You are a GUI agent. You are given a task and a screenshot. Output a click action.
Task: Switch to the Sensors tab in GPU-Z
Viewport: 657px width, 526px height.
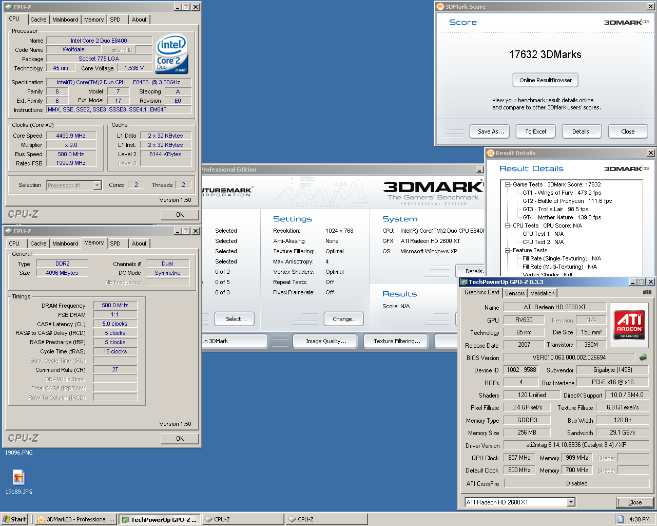(x=515, y=293)
